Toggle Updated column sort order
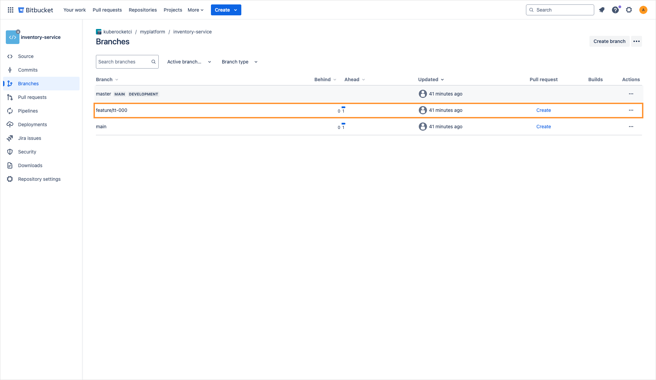 pos(430,79)
